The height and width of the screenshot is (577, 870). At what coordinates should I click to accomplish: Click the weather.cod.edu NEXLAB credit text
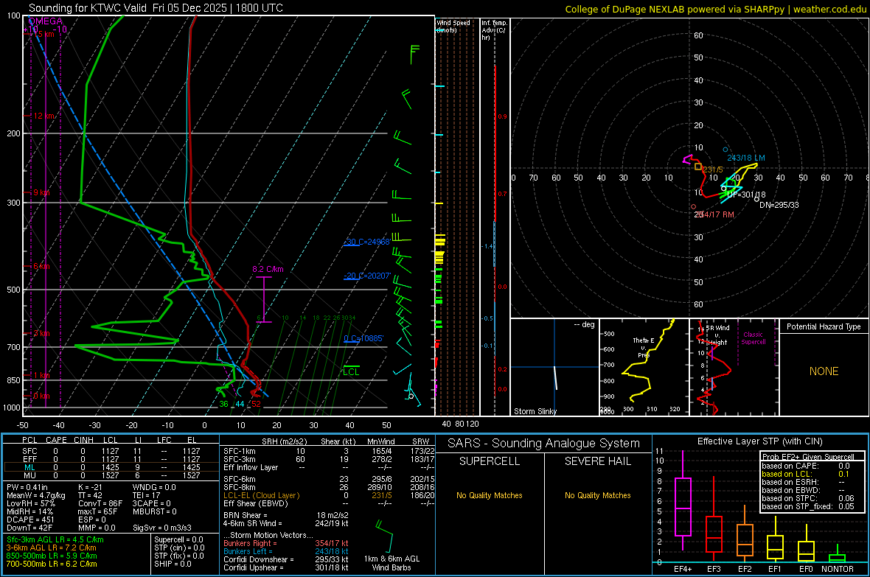coord(716,9)
